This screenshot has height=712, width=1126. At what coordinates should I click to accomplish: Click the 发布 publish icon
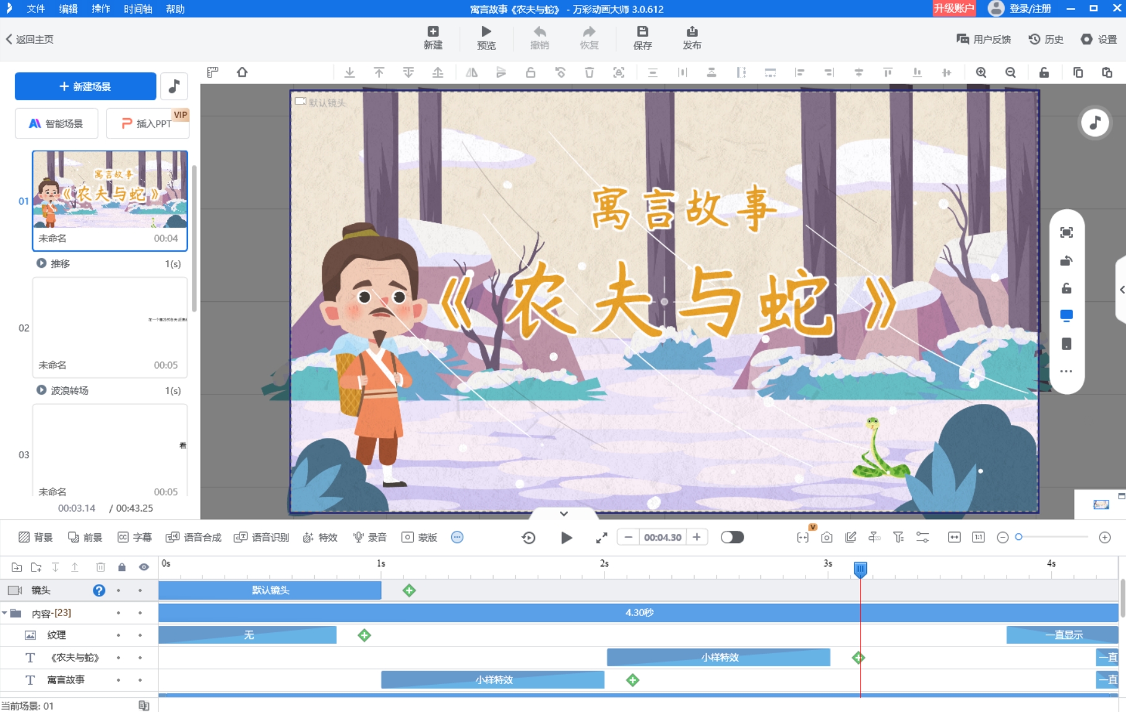692,36
